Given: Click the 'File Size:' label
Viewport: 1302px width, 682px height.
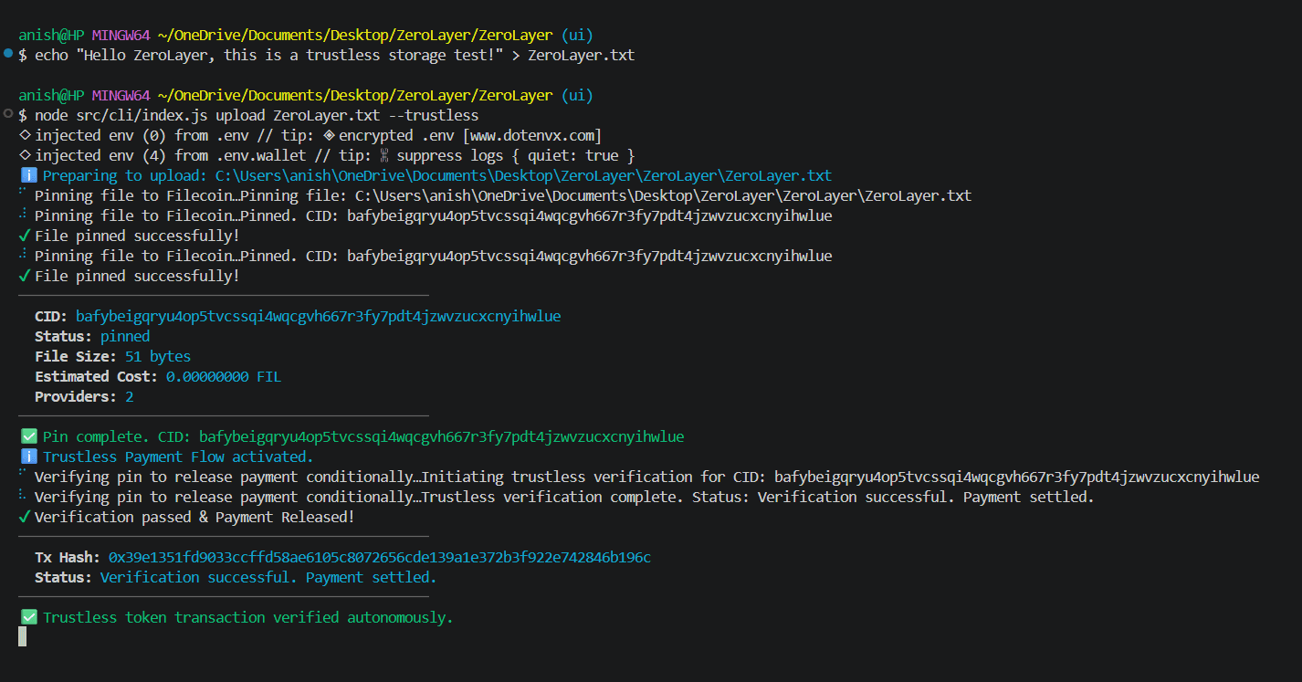Looking at the screenshot, I should click(76, 356).
